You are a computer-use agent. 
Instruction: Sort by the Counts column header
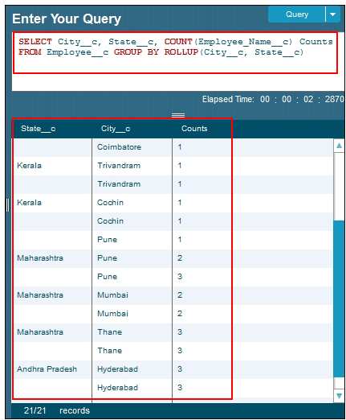[x=194, y=129]
